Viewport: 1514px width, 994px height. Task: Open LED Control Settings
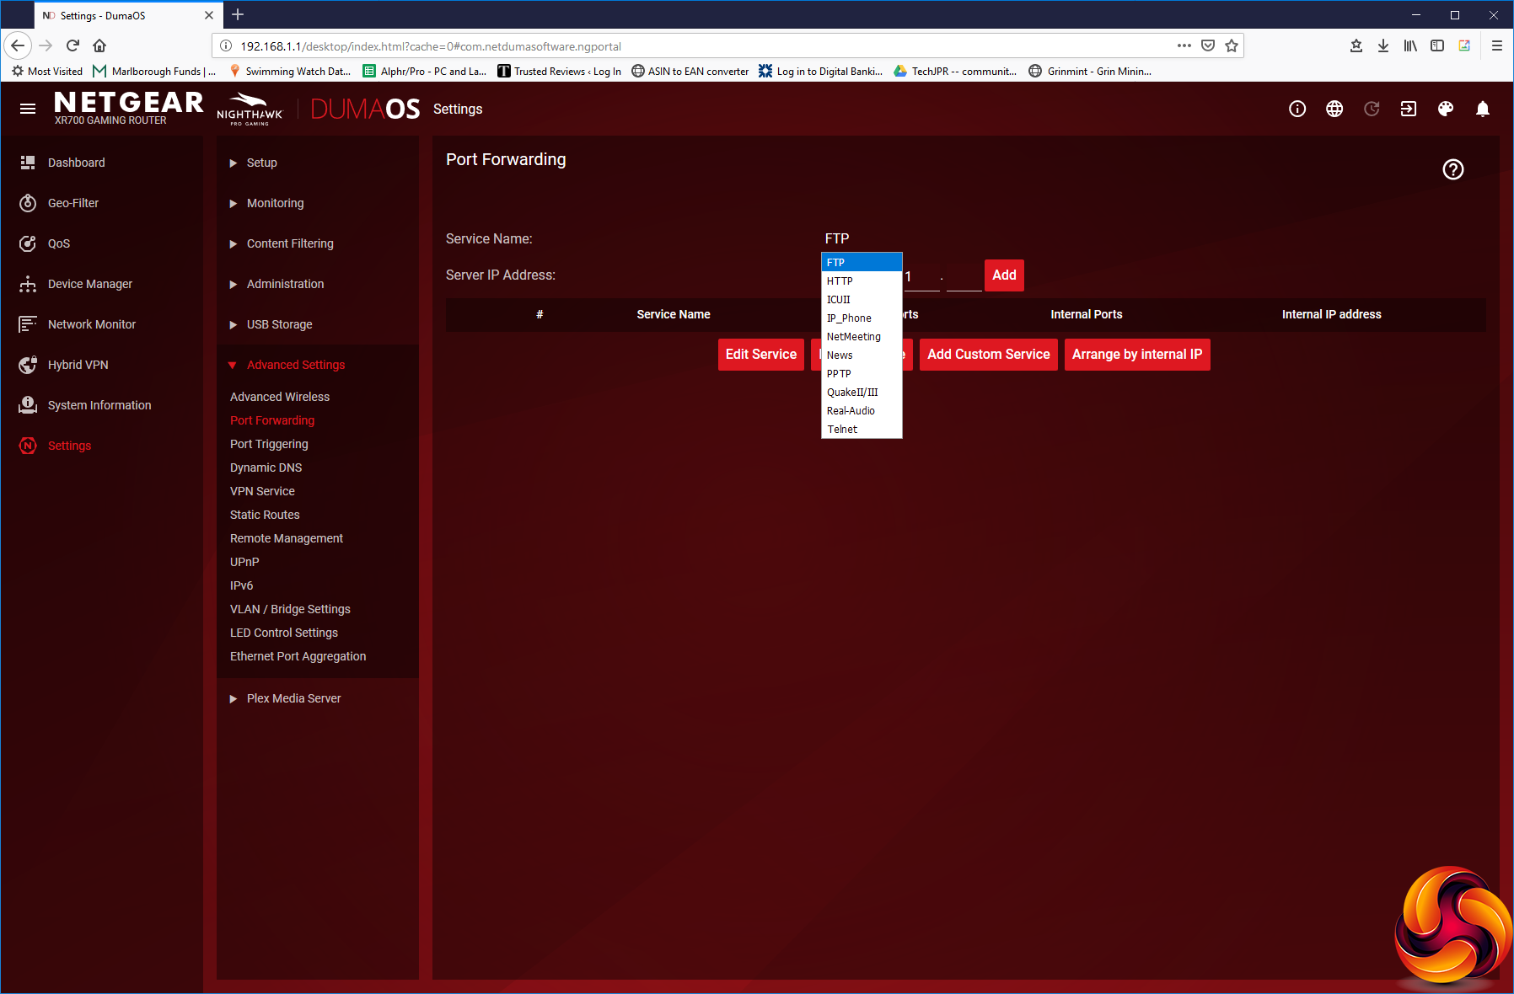point(284,633)
